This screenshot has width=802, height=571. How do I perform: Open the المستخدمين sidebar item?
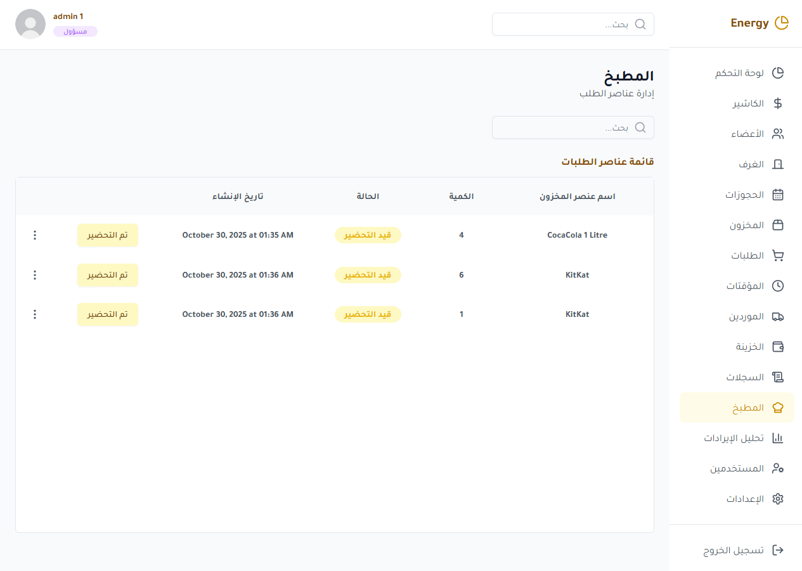point(738,468)
